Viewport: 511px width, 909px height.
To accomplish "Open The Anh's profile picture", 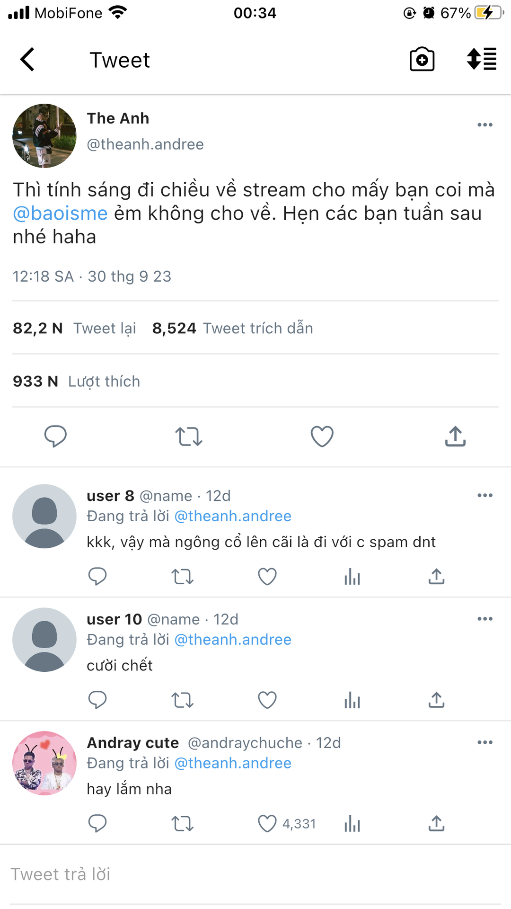I will click(x=44, y=136).
